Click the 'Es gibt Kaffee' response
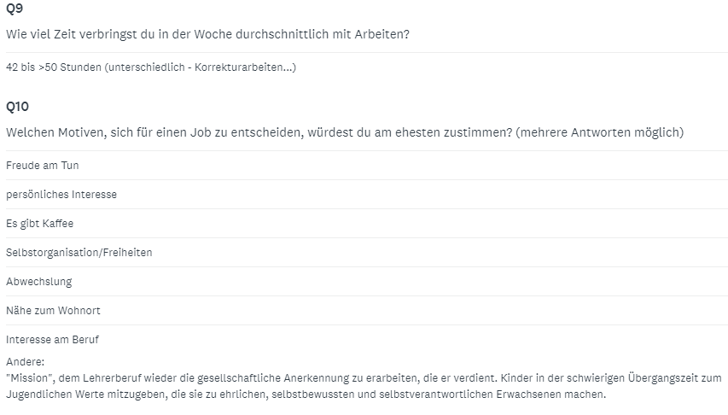 [x=40, y=224]
